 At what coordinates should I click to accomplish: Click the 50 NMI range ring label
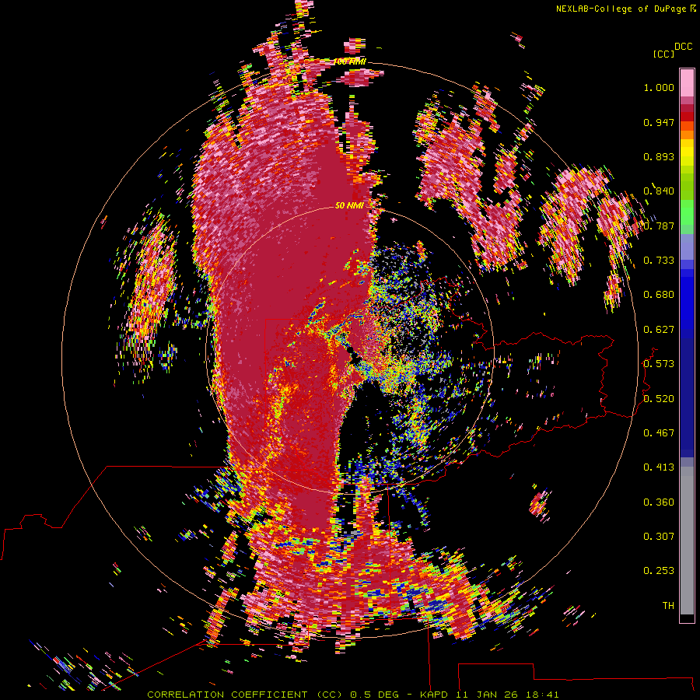pos(349,205)
